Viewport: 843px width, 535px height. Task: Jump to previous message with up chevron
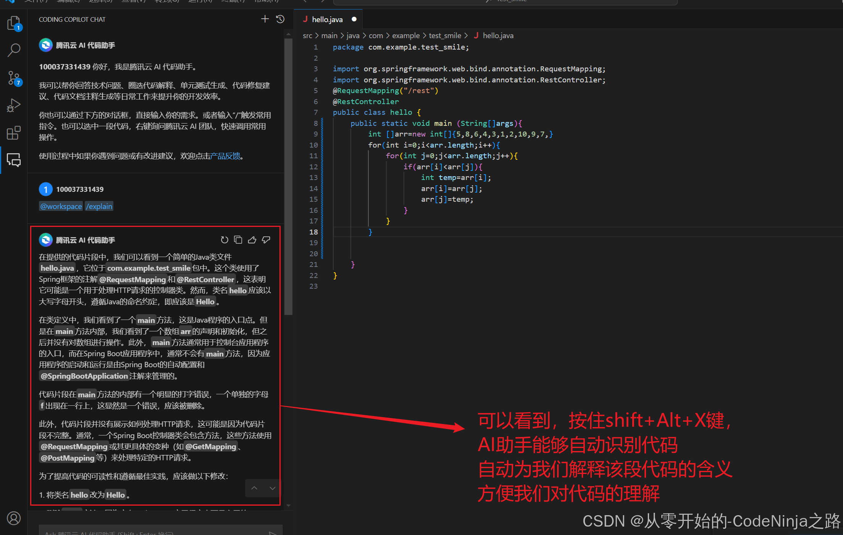coord(254,488)
